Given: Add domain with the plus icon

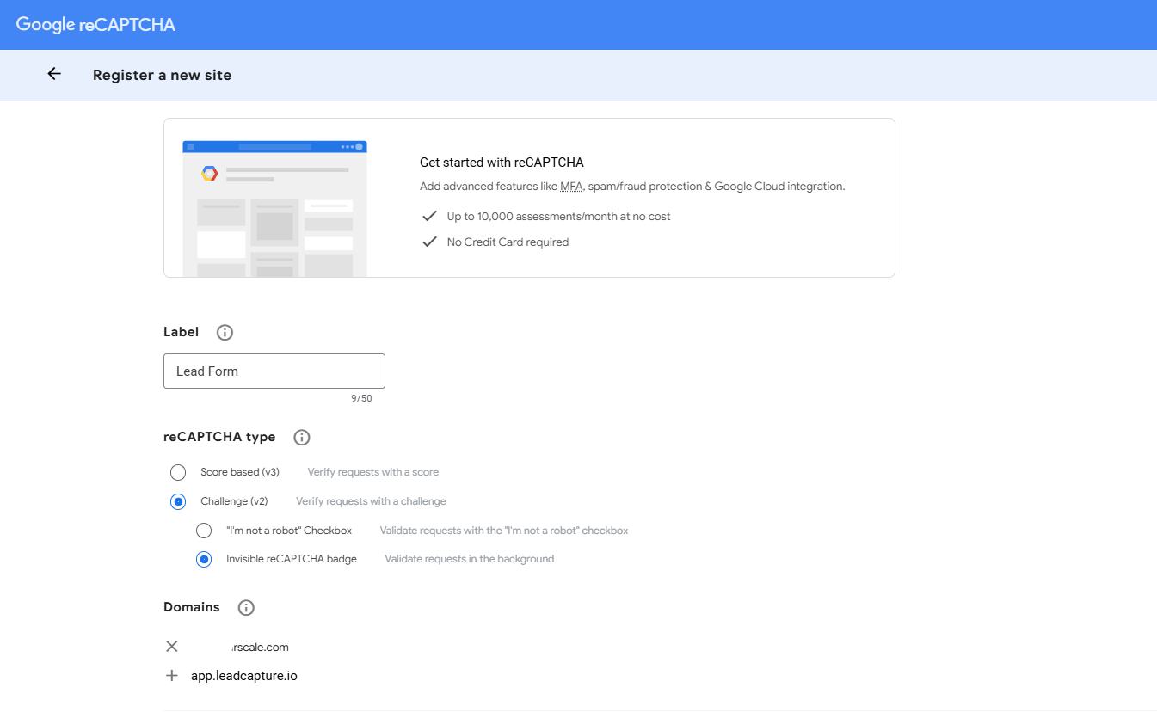Looking at the screenshot, I should (172, 676).
